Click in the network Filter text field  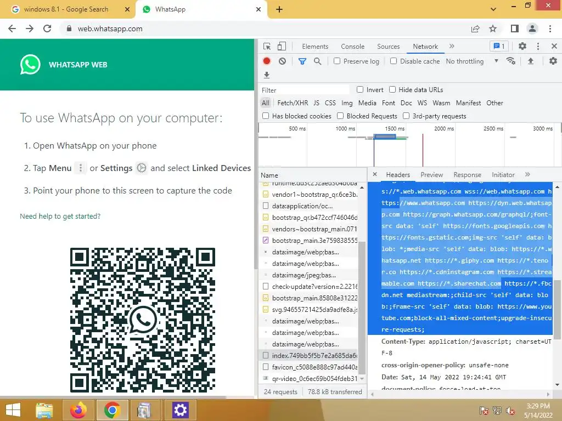304,90
